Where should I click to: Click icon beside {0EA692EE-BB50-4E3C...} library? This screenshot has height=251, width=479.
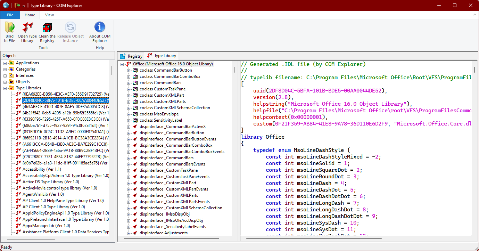[x=18, y=94]
